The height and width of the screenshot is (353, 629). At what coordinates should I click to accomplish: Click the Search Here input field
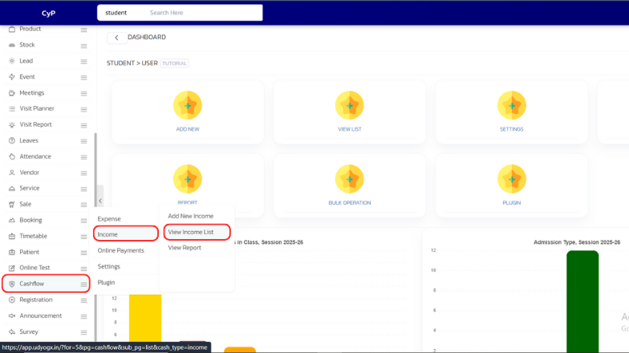201,13
